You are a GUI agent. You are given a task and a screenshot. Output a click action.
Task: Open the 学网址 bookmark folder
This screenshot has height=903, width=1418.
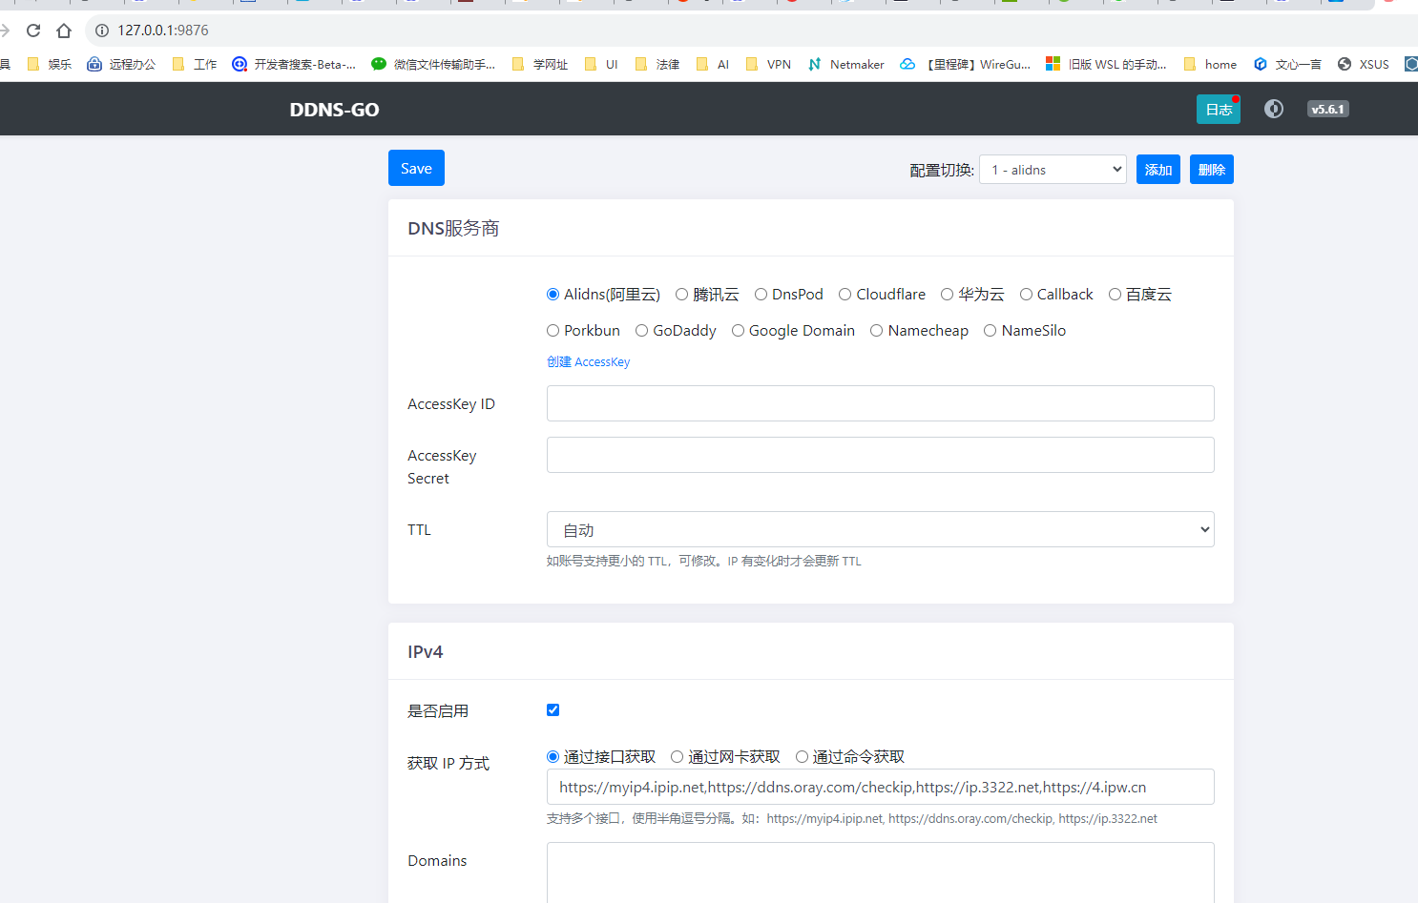(540, 64)
